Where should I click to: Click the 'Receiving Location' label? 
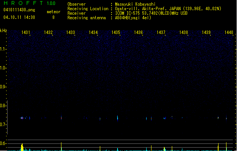pos(88,9)
